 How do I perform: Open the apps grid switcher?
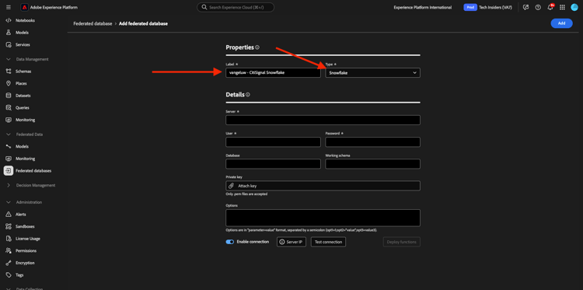click(562, 8)
